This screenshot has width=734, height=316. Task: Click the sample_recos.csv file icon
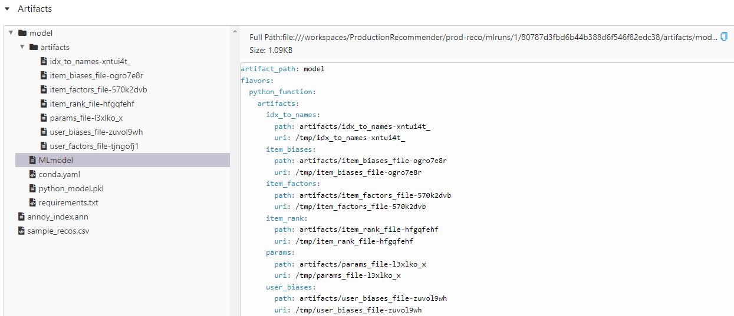coord(22,231)
